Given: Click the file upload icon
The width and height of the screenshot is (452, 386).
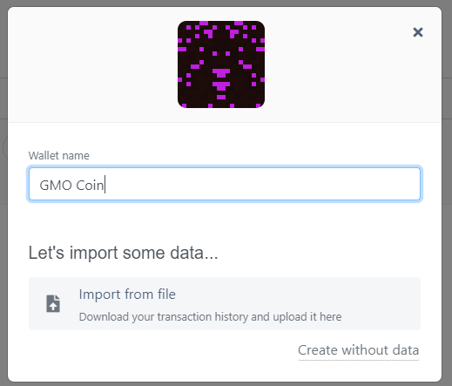Looking at the screenshot, I should tap(53, 303).
